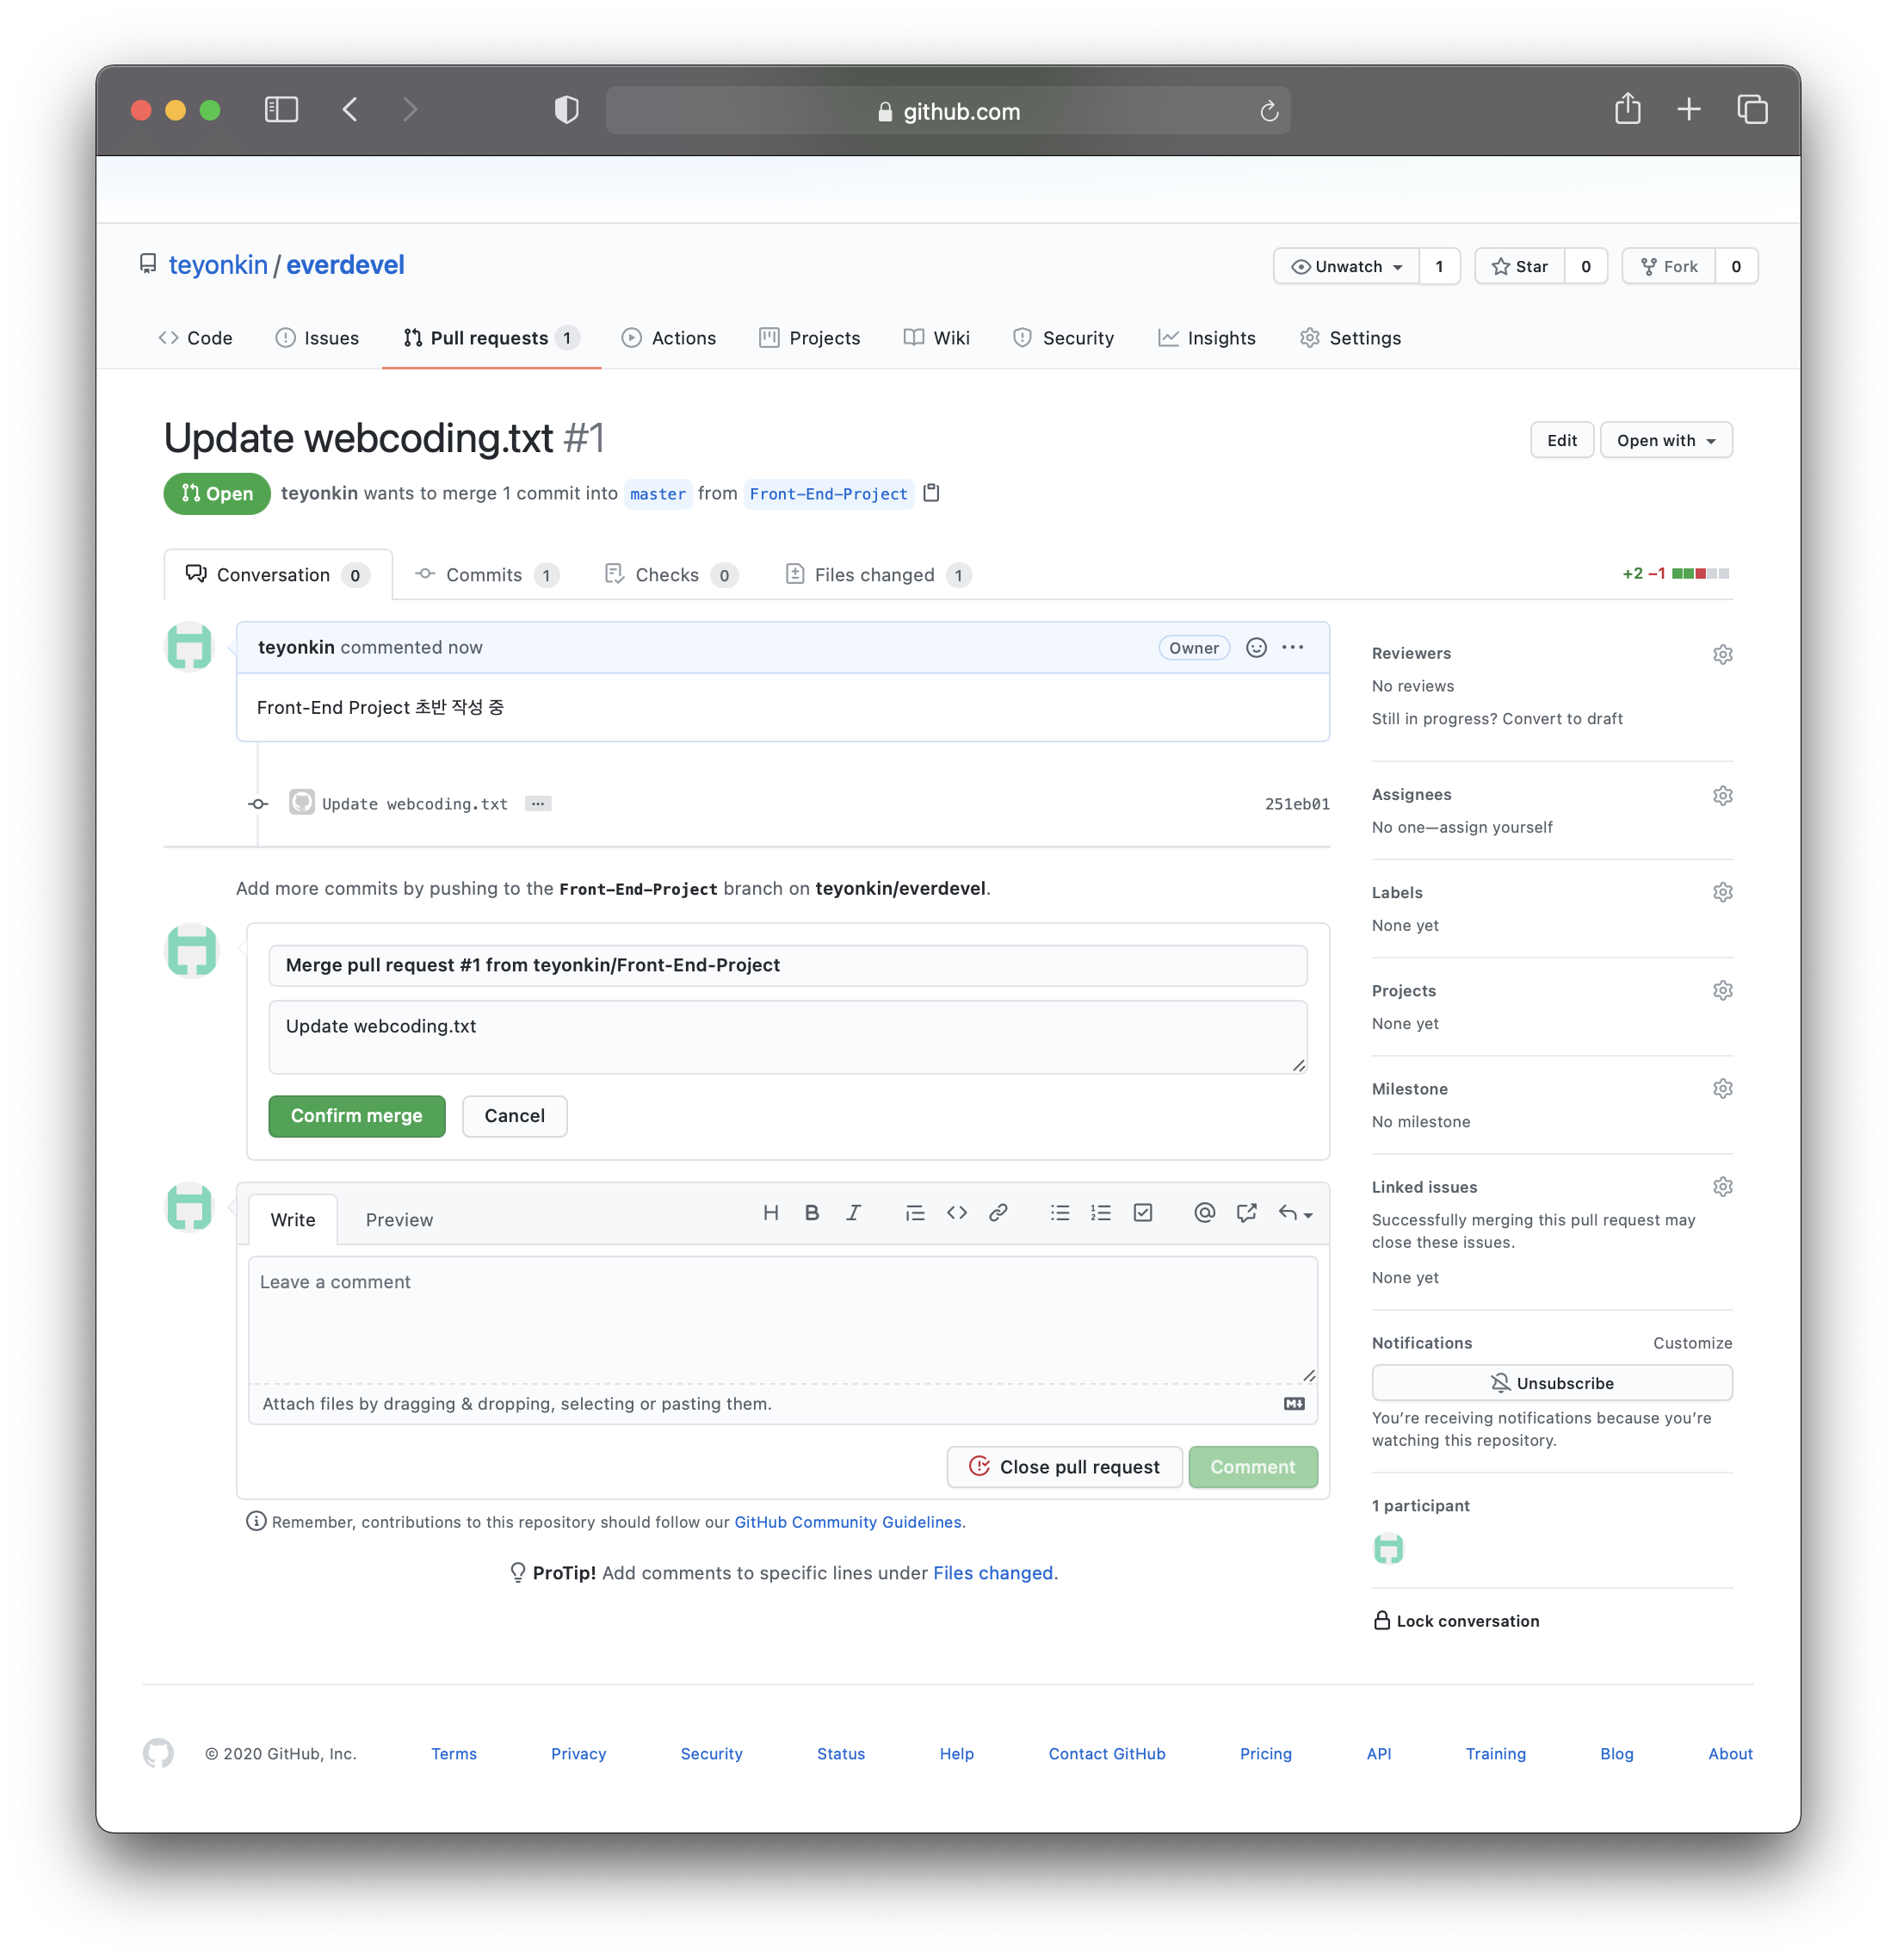Apply italic formatting in the comment toolbar

point(853,1212)
